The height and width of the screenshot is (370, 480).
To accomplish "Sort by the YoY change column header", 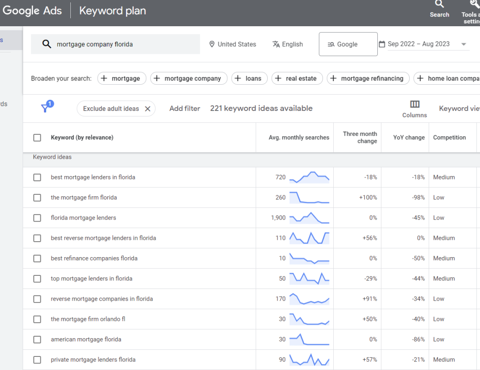I will coord(409,138).
